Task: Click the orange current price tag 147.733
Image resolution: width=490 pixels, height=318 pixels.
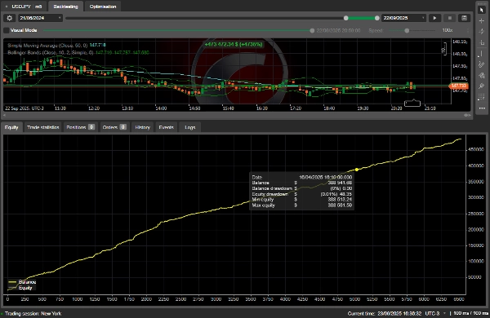Action: click(459, 86)
